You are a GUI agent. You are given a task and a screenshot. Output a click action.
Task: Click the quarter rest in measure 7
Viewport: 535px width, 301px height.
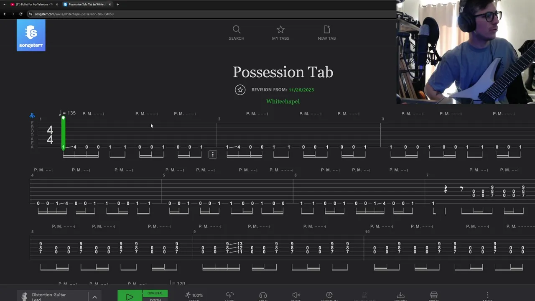tap(446, 189)
